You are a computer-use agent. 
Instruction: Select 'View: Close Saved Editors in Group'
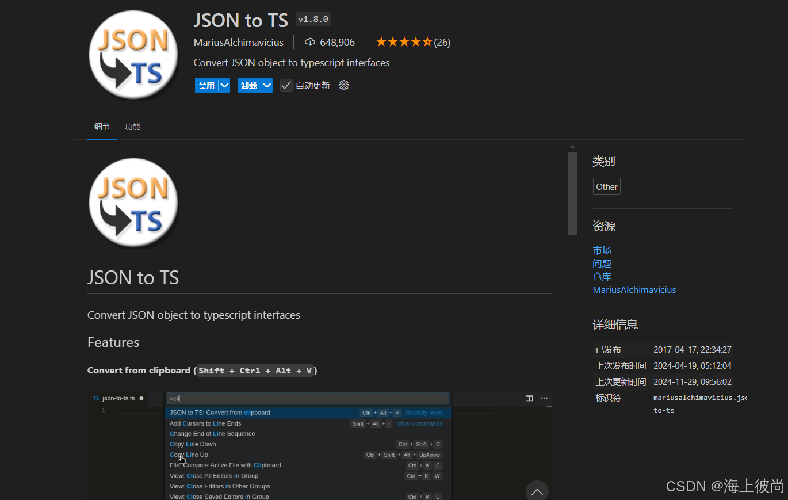pos(308,496)
